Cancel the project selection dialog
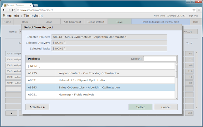203x127 pixels. point(166,107)
